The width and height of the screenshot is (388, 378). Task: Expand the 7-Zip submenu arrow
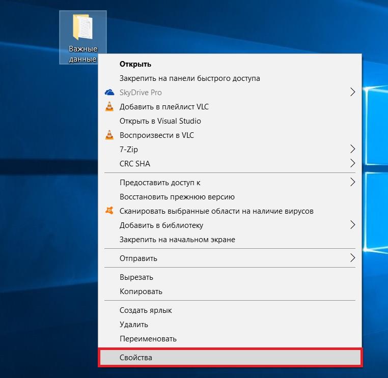pyautogui.click(x=353, y=149)
